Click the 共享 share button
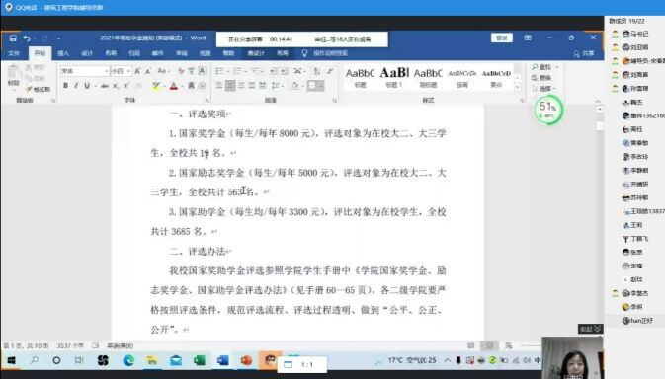Image resolution: width=665 pixels, height=379 pixels. (584, 53)
